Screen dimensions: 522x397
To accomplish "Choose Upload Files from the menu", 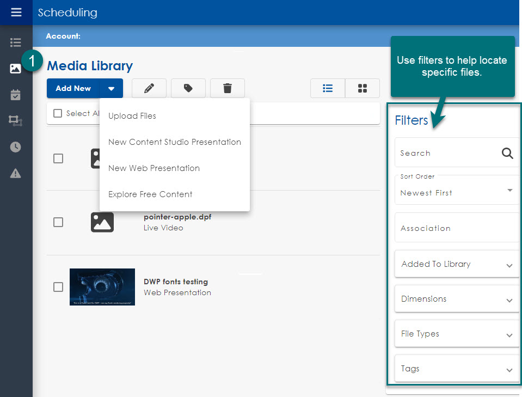I will (x=132, y=116).
